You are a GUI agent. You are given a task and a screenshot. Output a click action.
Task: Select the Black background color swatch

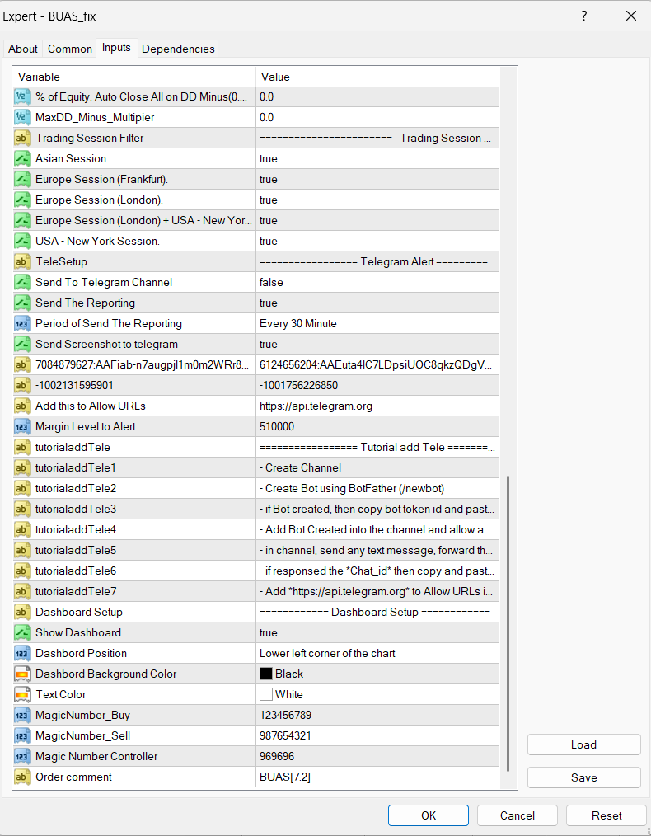click(x=266, y=674)
